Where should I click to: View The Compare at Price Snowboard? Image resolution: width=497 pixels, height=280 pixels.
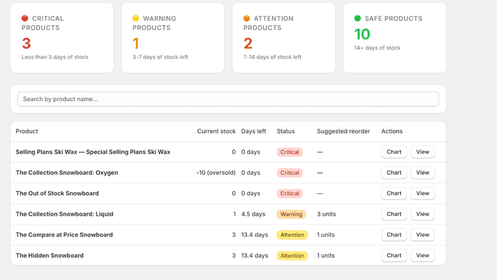point(423,234)
